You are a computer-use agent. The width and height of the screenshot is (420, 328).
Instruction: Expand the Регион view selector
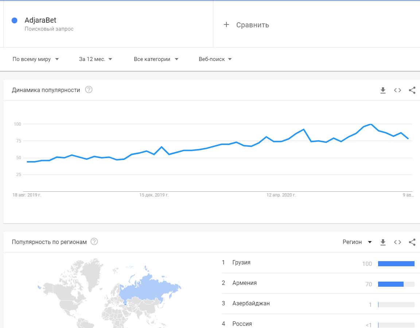(357, 242)
